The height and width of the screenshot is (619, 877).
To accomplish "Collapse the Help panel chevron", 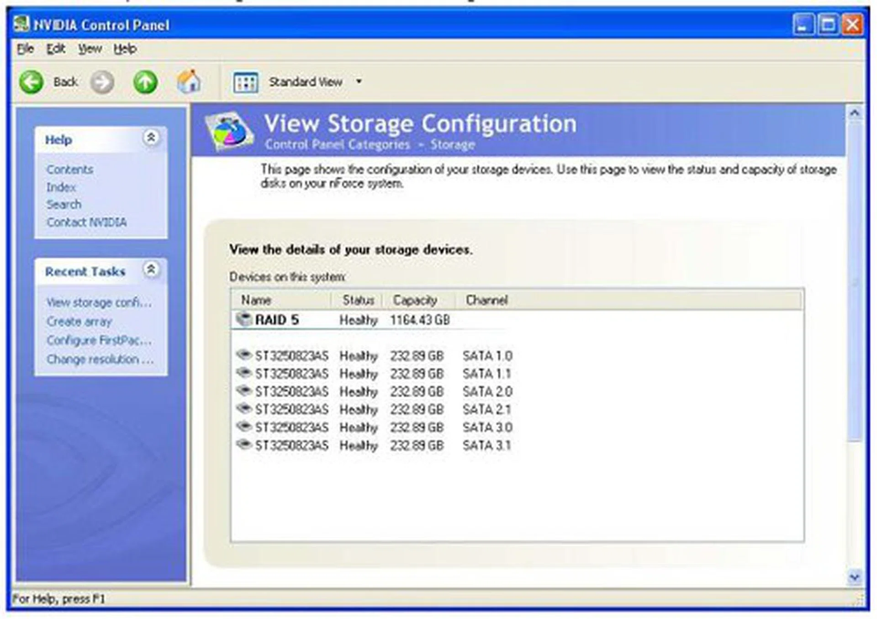I will tap(151, 137).
